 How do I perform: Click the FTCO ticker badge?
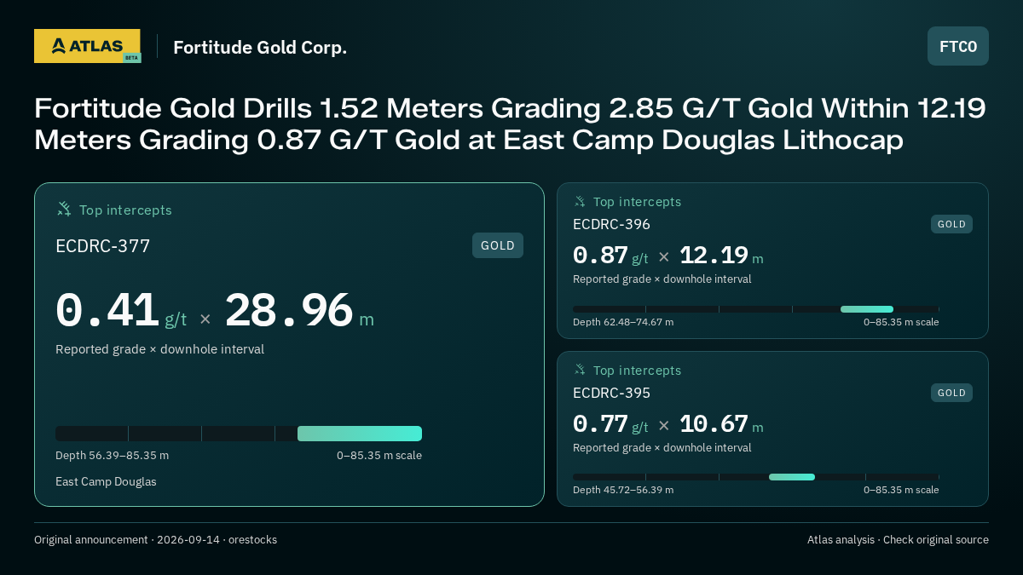pyautogui.click(x=958, y=46)
